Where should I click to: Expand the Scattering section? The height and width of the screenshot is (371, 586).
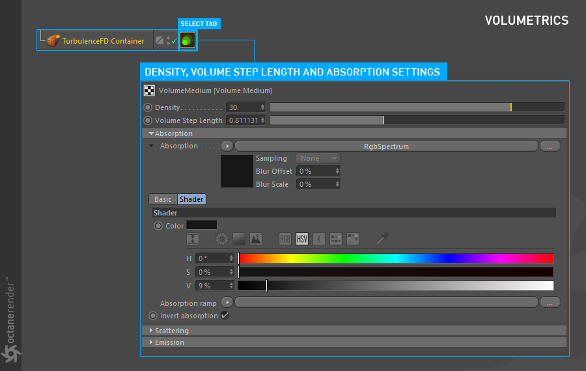[354, 331]
